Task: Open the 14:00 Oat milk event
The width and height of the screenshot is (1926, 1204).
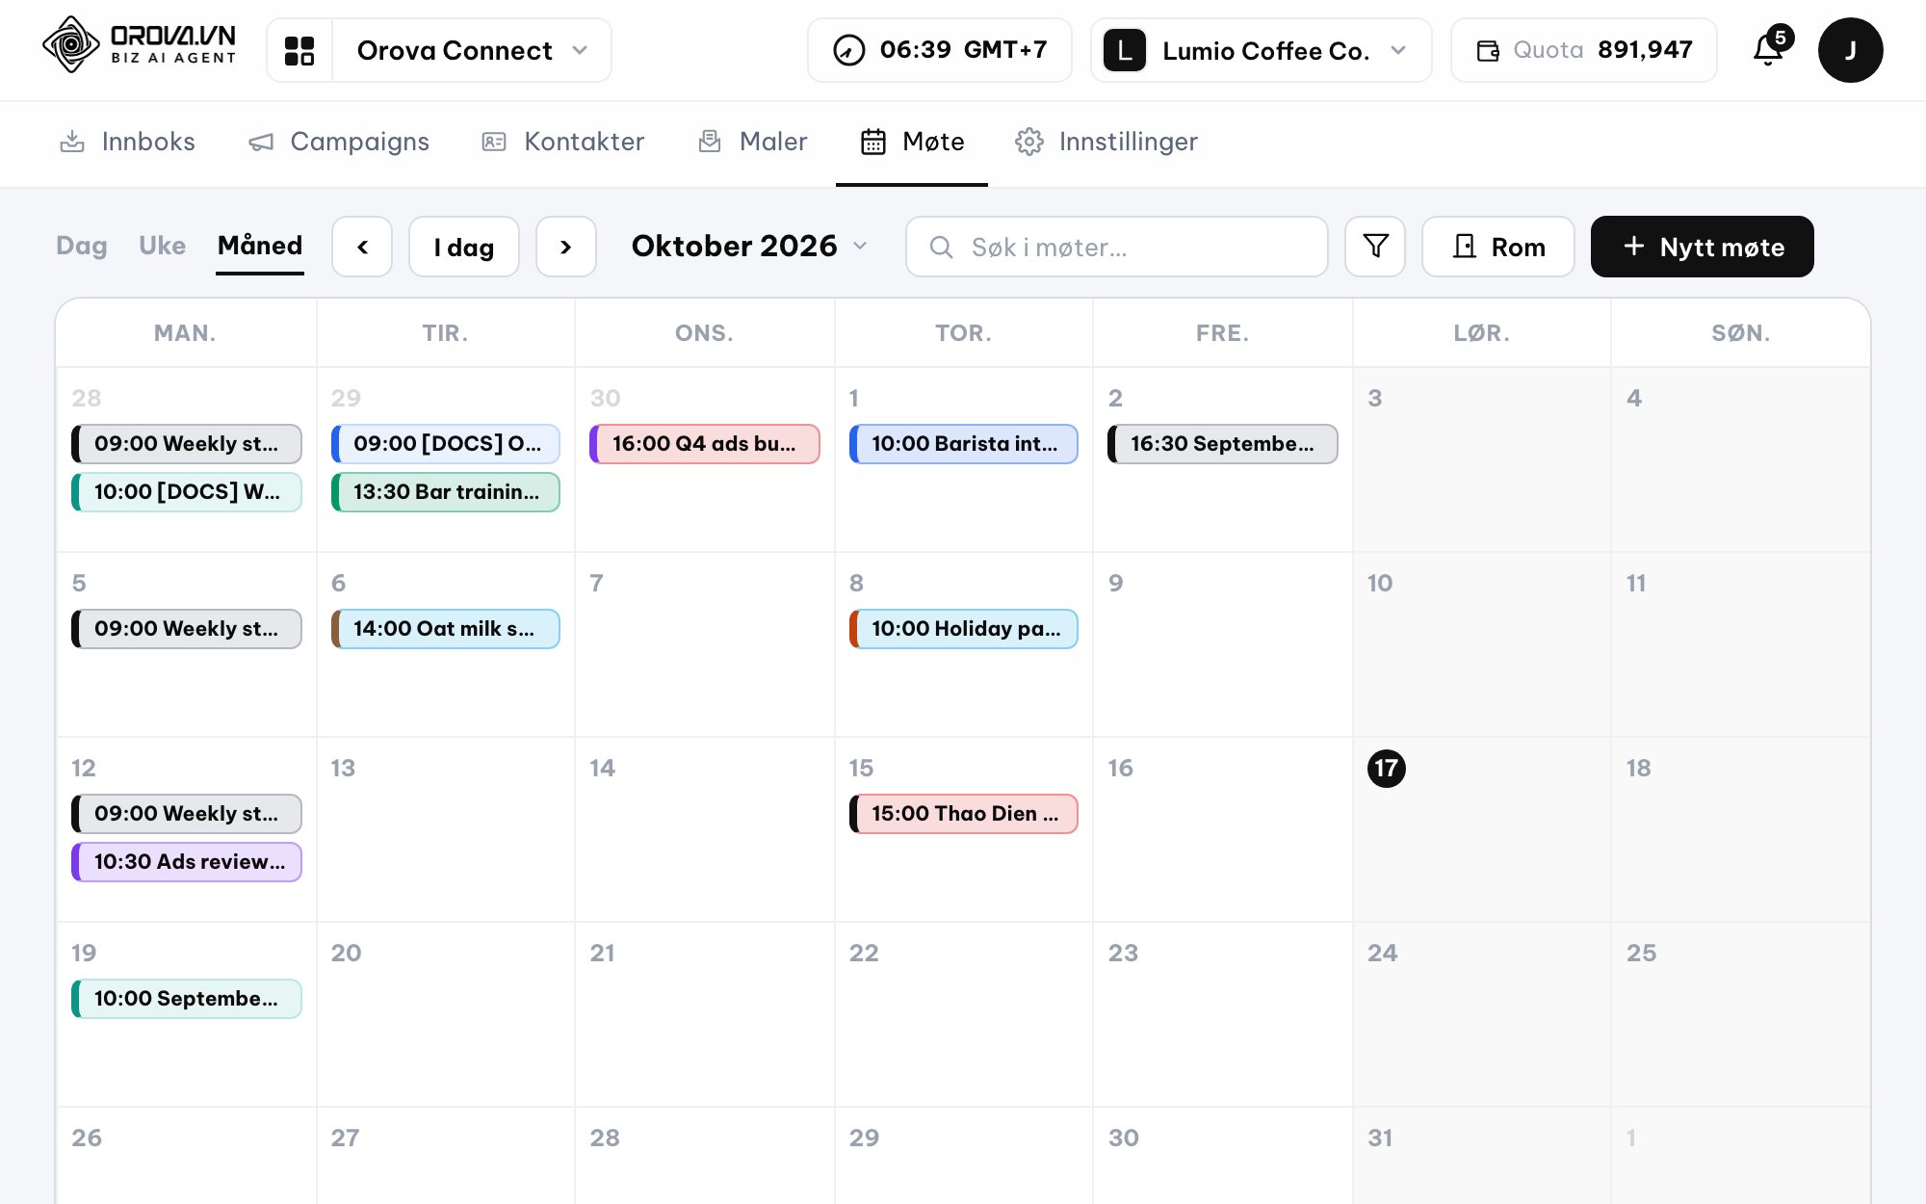Action: [446, 629]
